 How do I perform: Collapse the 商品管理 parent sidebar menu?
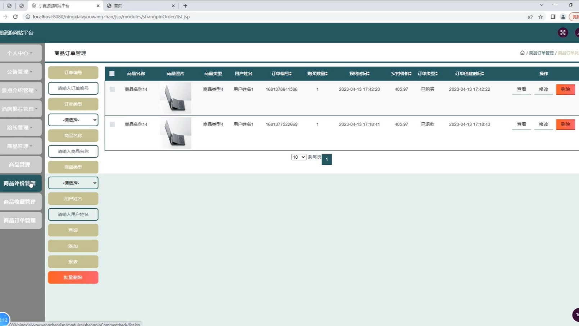pyautogui.click(x=20, y=146)
